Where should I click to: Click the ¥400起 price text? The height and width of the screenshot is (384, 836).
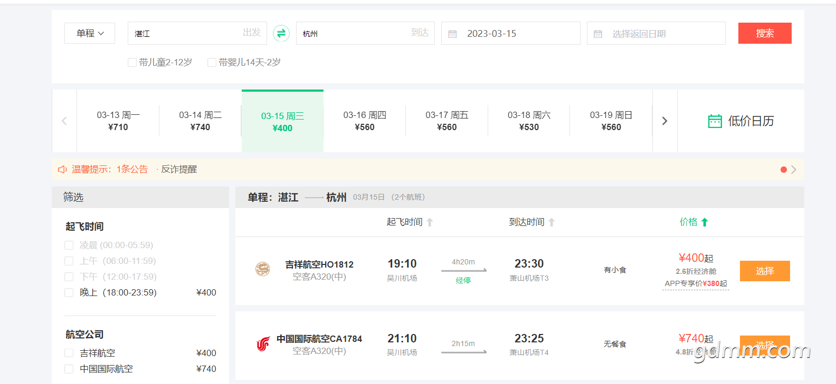(x=696, y=258)
